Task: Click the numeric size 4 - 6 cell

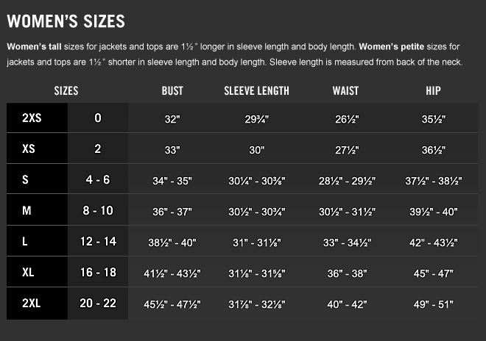Action: coord(97,181)
